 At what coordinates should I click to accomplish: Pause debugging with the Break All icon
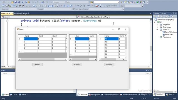(x=65, y=6)
